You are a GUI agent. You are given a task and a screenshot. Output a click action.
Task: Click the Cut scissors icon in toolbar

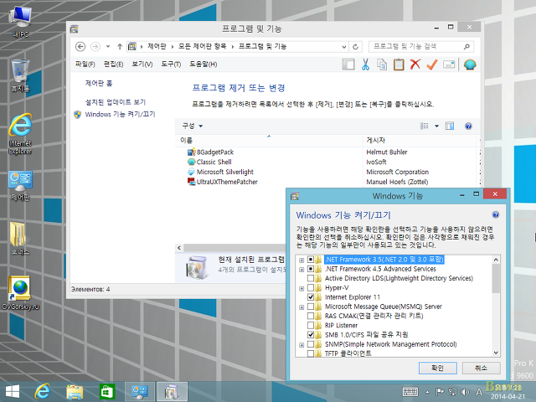365,64
